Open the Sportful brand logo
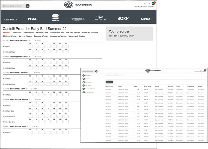208x149 pixels. 55,18
